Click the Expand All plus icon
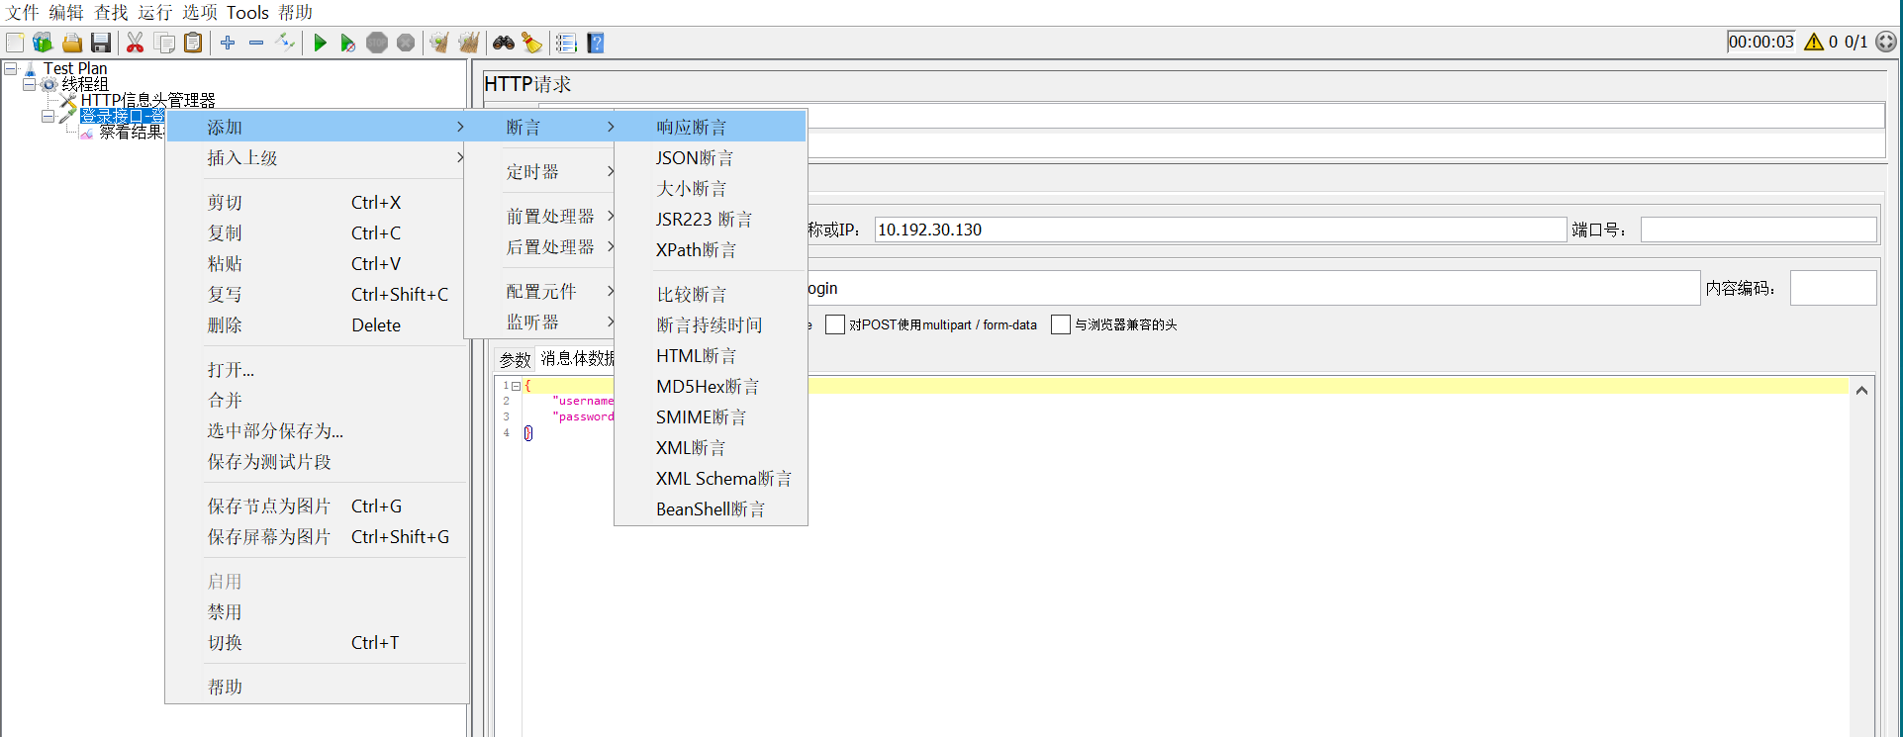 [x=228, y=43]
